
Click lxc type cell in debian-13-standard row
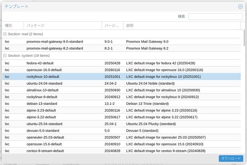[x=7, y=104]
